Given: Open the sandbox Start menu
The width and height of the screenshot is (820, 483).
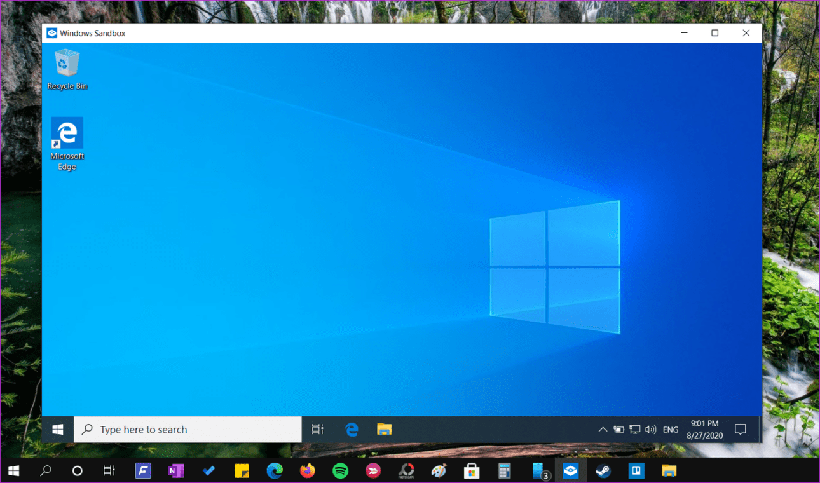Looking at the screenshot, I should tap(58, 430).
